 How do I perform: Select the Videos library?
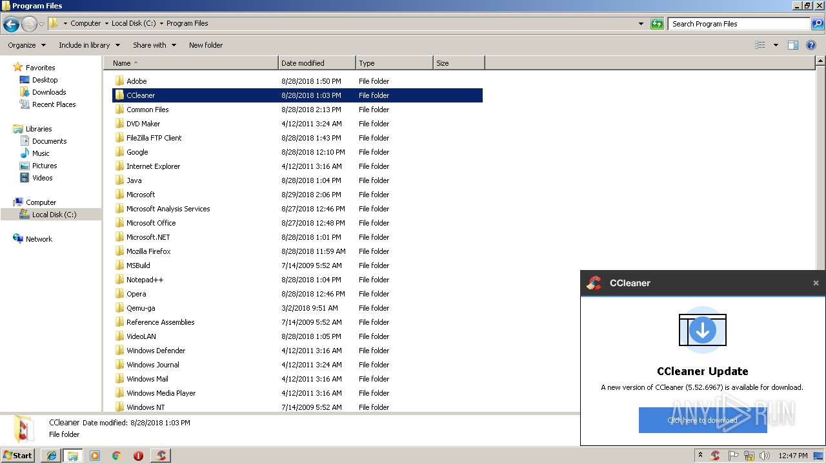tap(43, 178)
